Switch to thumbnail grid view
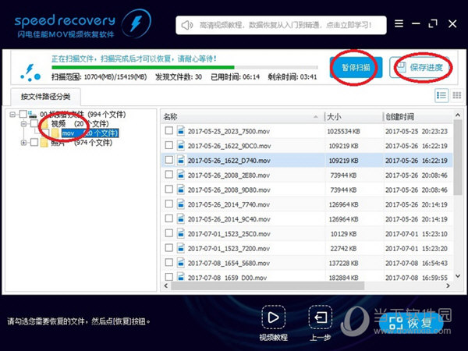The height and width of the screenshot is (351, 468). (x=456, y=95)
